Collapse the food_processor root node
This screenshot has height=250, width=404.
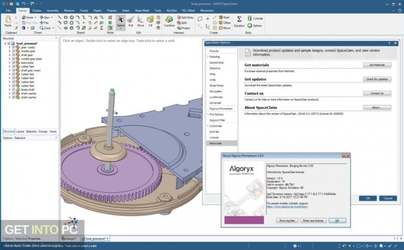[x=5, y=43]
